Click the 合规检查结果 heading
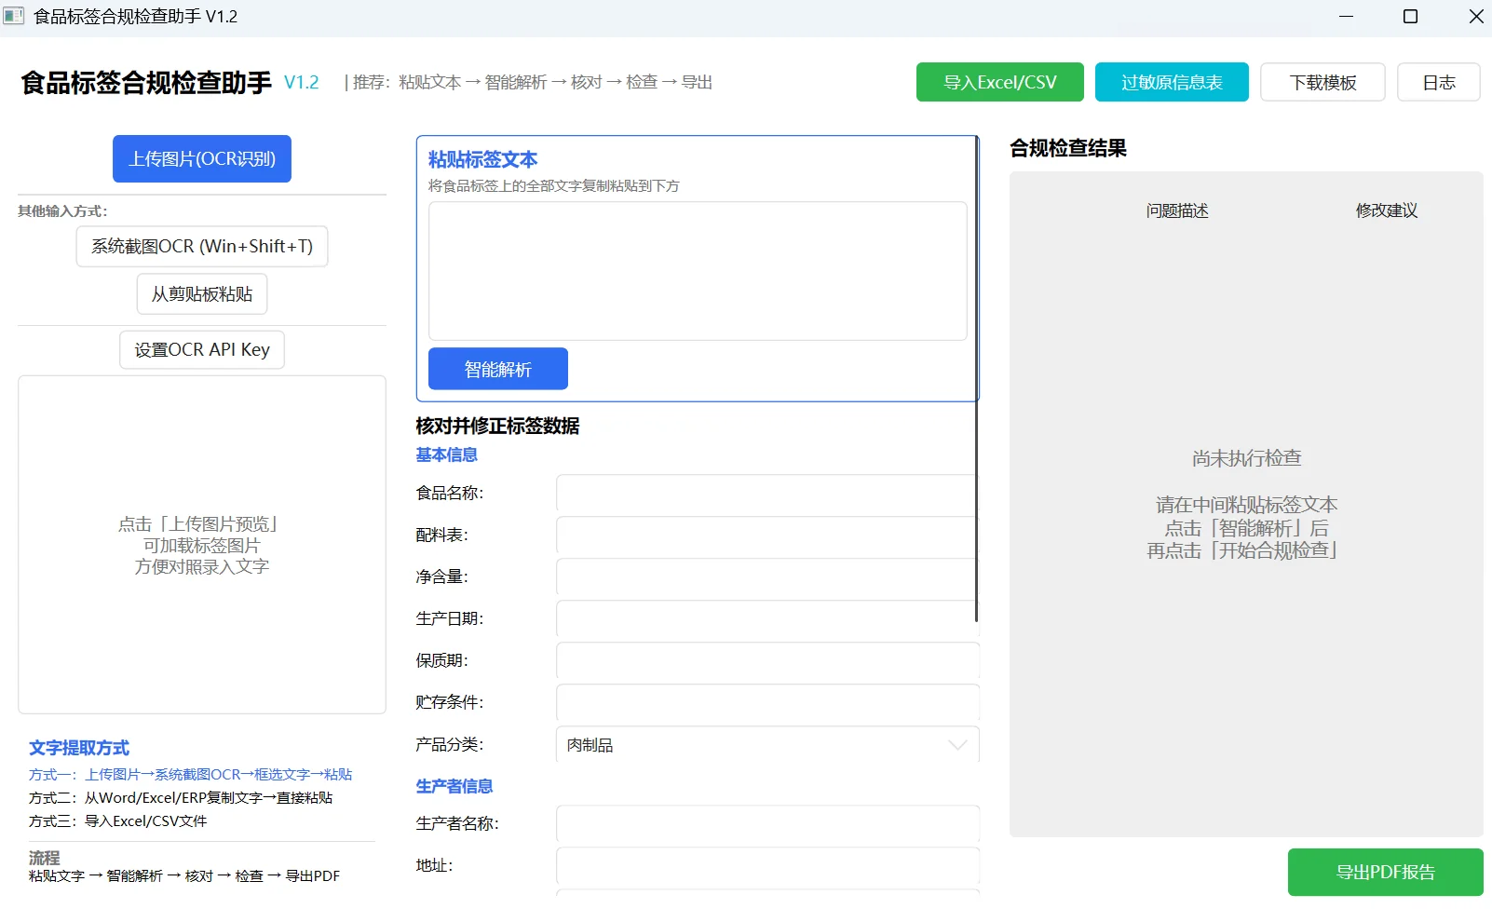This screenshot has height=922, width=1492. (1068, 148)
